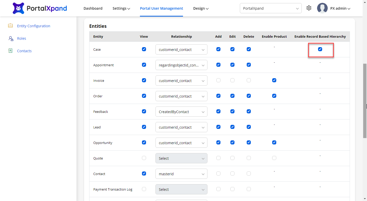
Task: Click the vertical page scrollbar thumb
Action: (365, 101)
